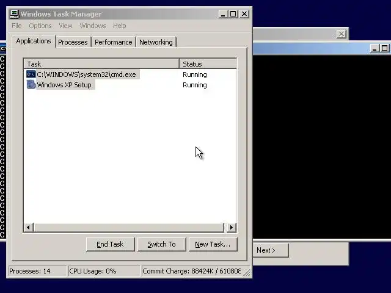Click the CPU Usage: 0% status entry

click(x=103, y=271)
